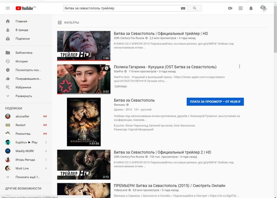277x198 pixels.
Task: Open the YouTube apps grid
Action: pyautogui.click(x=241, y=8)
